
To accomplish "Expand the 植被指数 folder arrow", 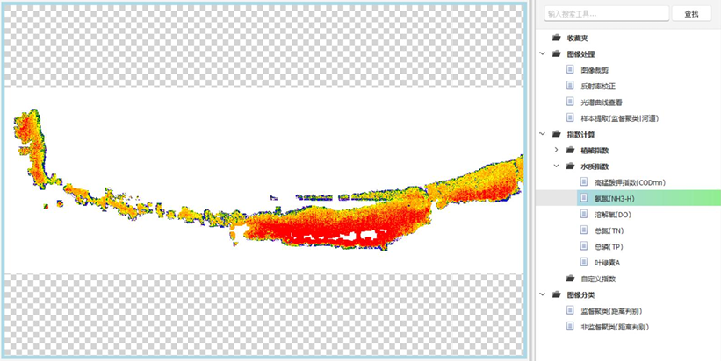I will coord(556,150).
